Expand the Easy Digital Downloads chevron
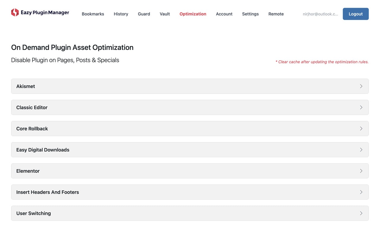The height and width of the screenshot is (226, 377). 361,150
